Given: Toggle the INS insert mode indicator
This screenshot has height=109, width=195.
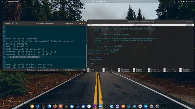Looking at the screenshot, I should [84, 70].
